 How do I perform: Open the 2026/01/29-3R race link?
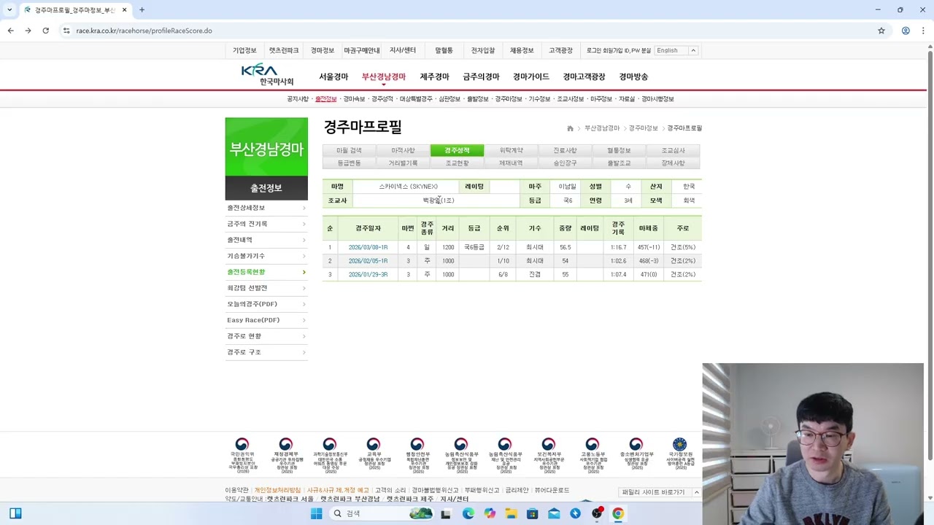(368, 275)
